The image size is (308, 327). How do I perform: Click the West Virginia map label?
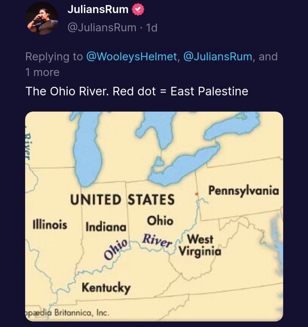click(x=200, y=245)
